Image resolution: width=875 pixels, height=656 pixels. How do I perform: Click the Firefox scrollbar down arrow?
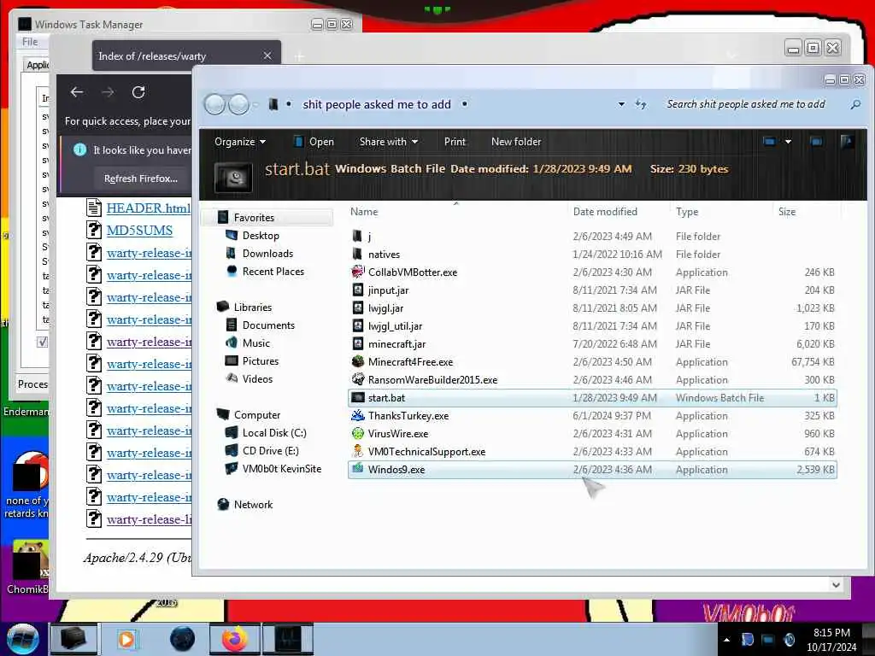pyautogui.click(x=836, y=584)
